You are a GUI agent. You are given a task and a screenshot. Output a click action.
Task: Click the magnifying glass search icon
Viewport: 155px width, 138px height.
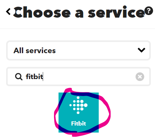click(x=19, y=77)
